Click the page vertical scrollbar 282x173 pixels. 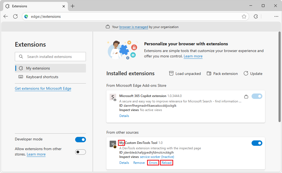coord(280,77)
